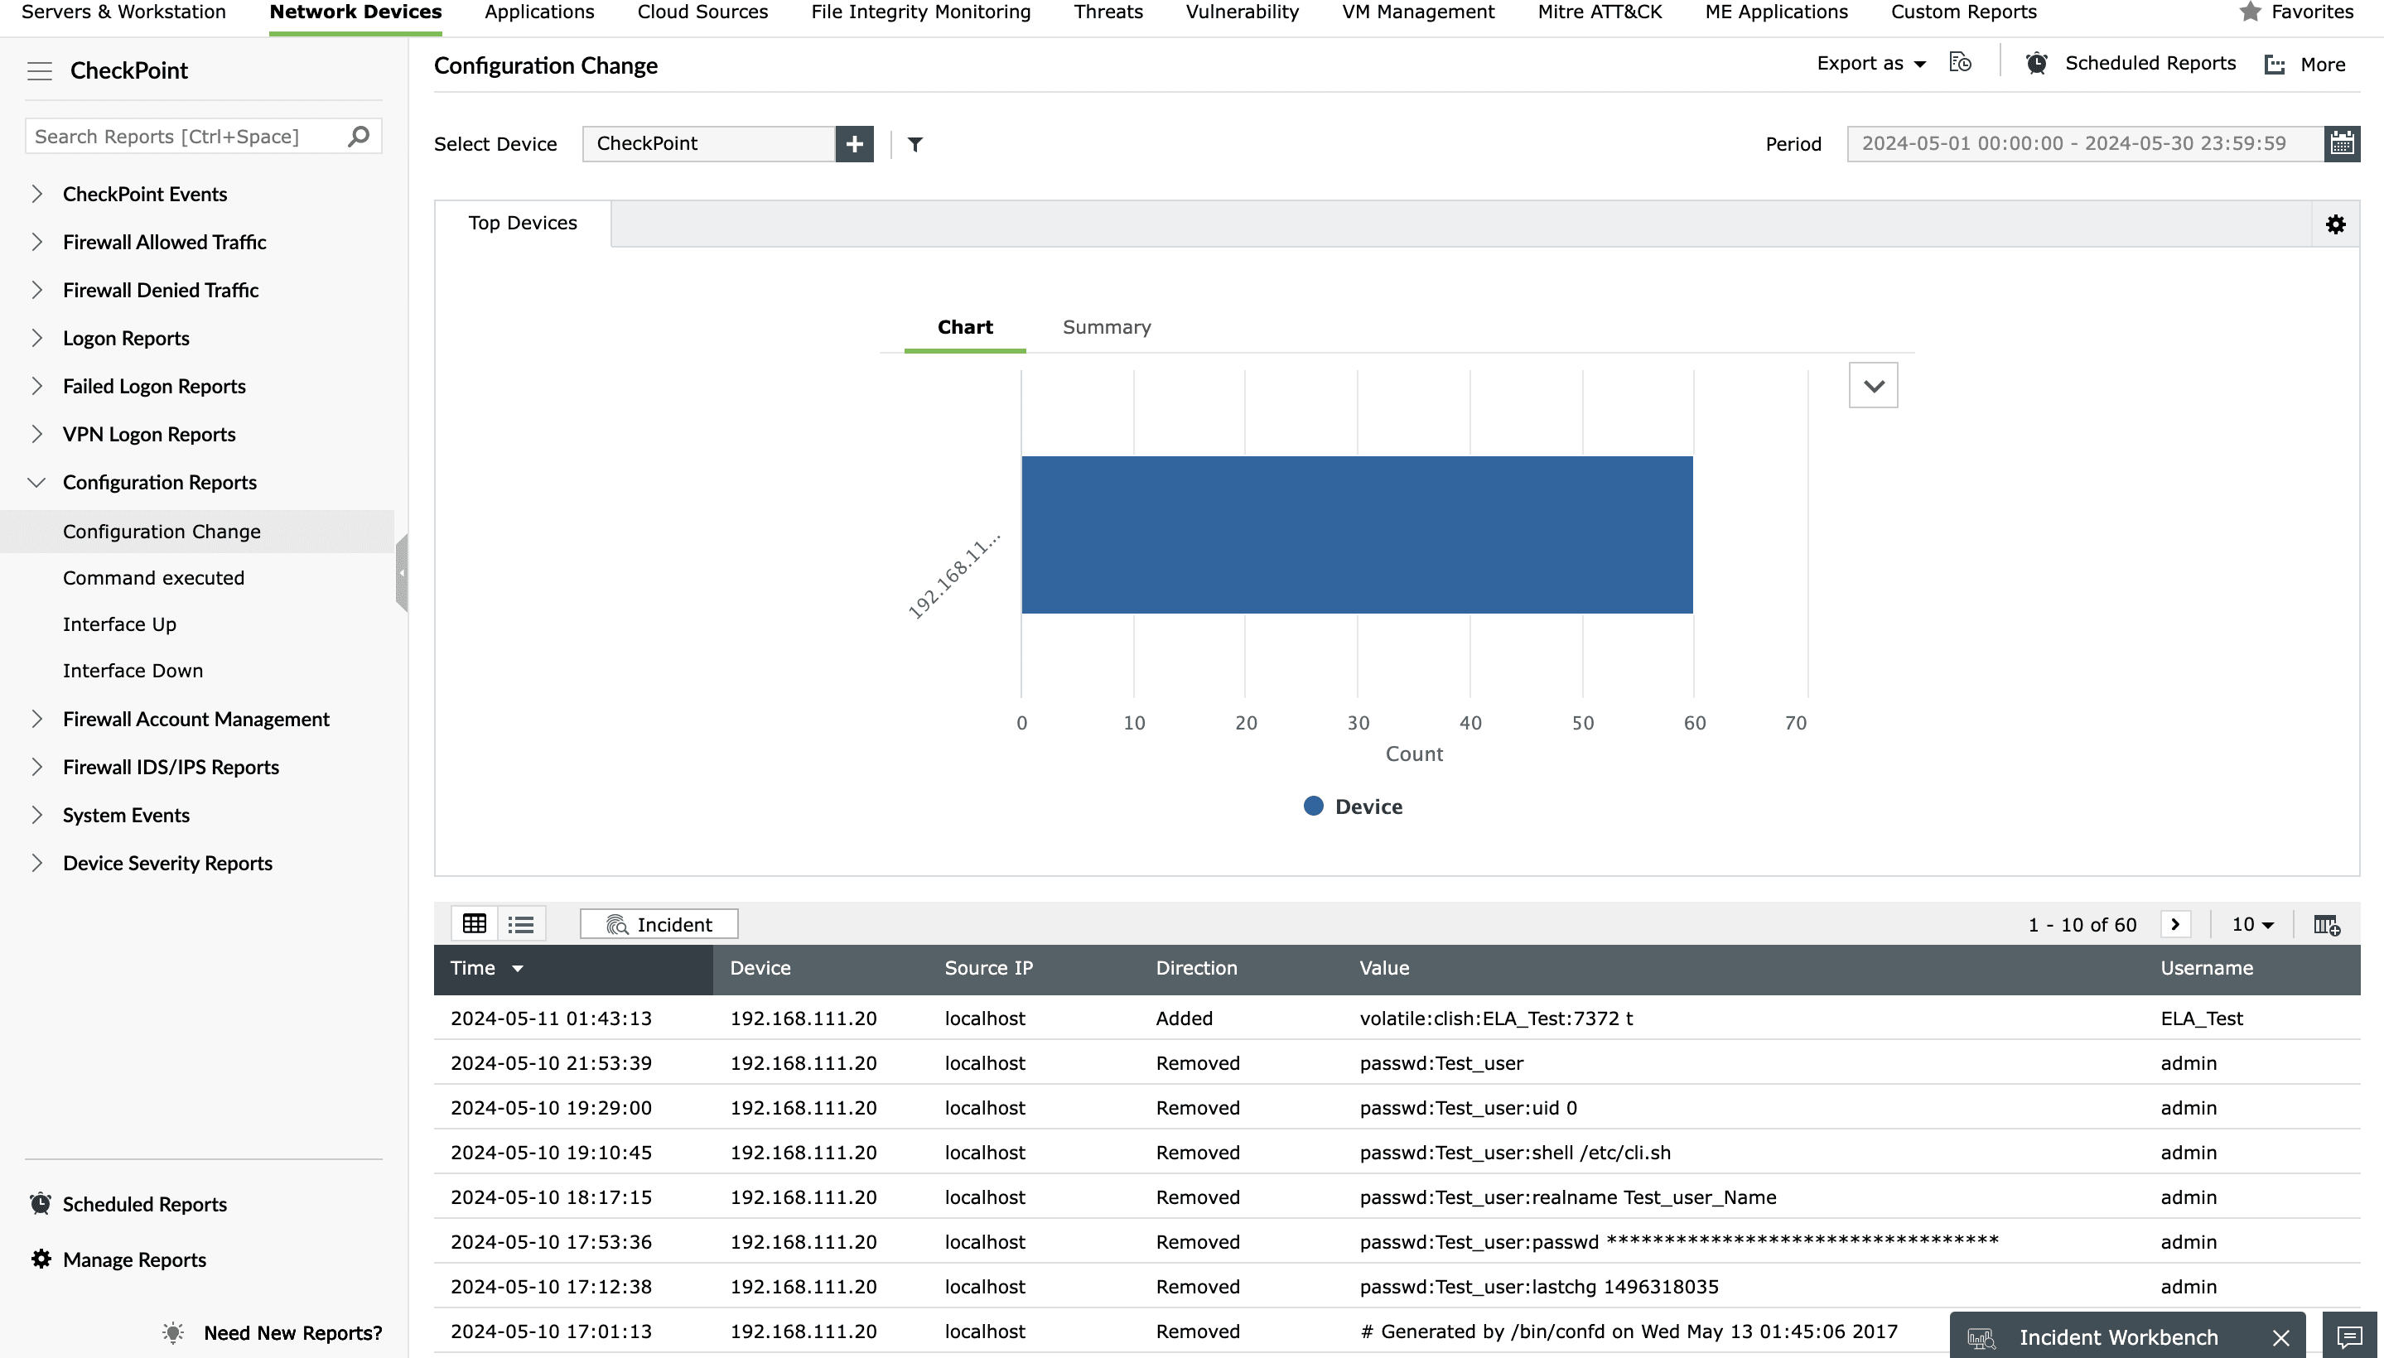
Task: Click the Top Devices settings gear icon
Action: coord(2334,224)
